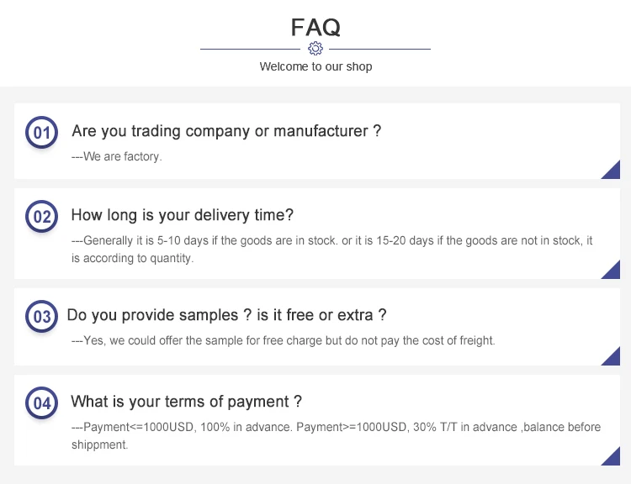Viewport: 631px width, 484px height.
Task: Open 'What is your terms of payment' question
Action: [x=186, y=401]
